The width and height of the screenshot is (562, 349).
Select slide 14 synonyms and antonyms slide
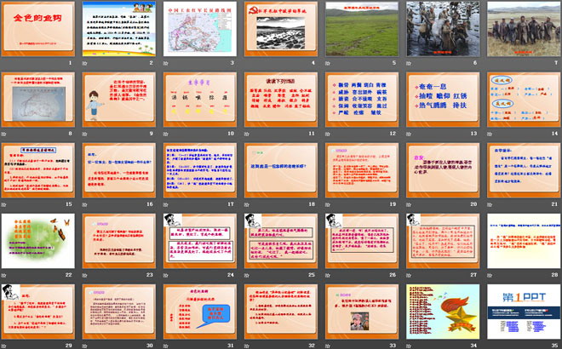tap(524, 100)
